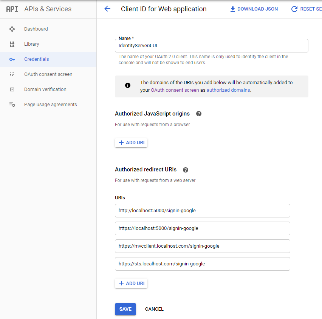The height and width of the screenshot is (319, 322).
Task: Click the http://localhost:5000/signin-google URI field
Action: 203,211
